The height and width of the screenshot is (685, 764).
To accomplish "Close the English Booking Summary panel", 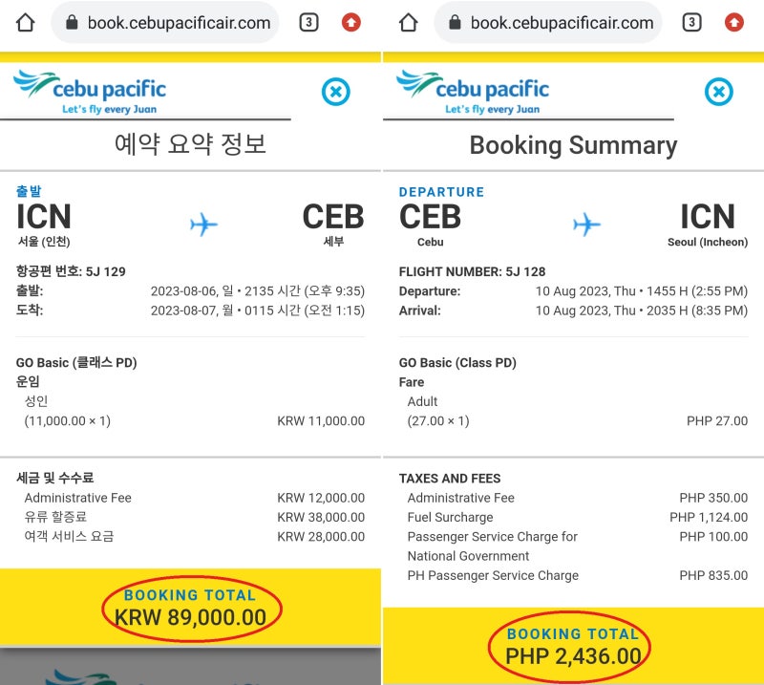I will [x=718, y=92].
